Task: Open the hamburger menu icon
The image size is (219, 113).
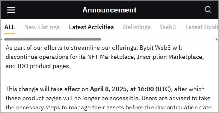Action: (11, 10)
